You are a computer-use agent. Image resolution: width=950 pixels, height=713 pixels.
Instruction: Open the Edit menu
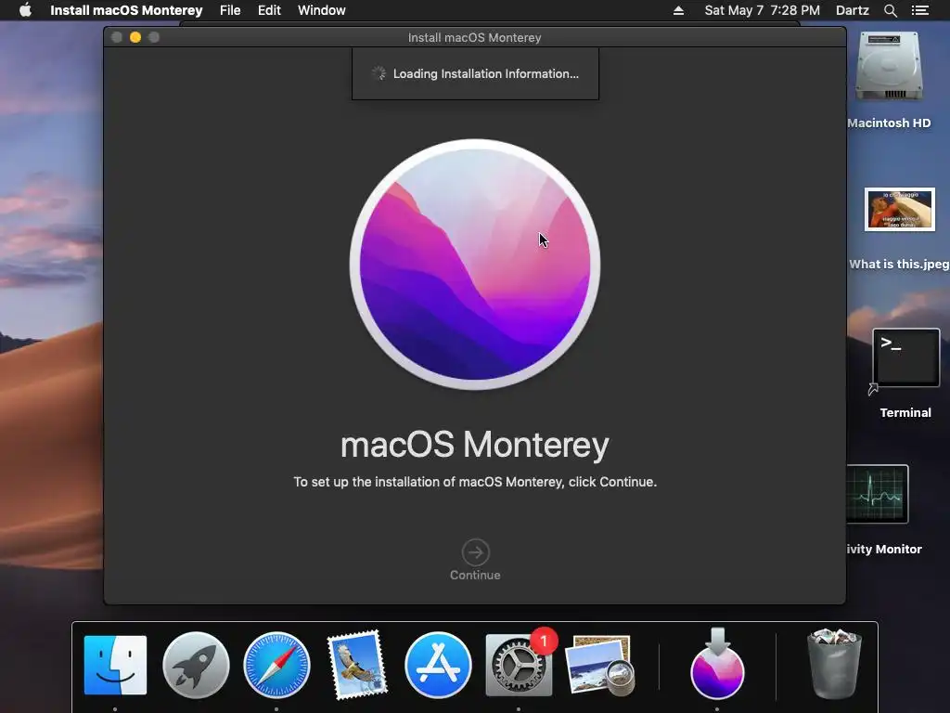(269, 10)
